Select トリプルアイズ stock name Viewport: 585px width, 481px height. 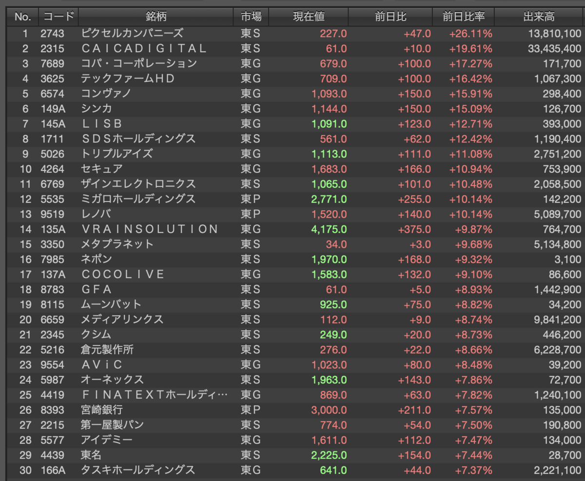coord(117,154)
